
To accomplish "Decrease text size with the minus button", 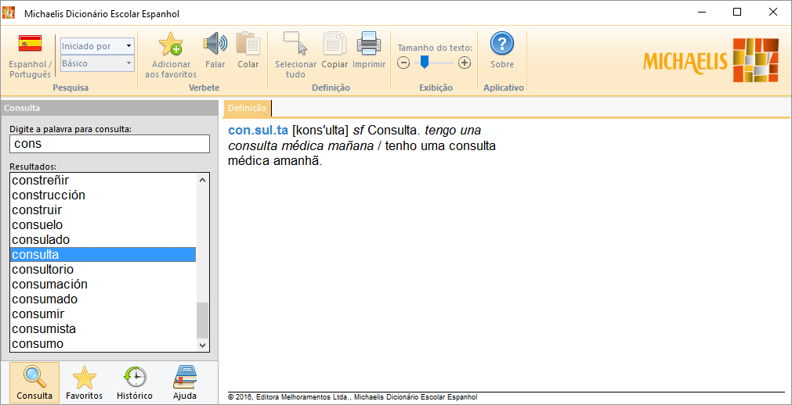I will point(403,63).
